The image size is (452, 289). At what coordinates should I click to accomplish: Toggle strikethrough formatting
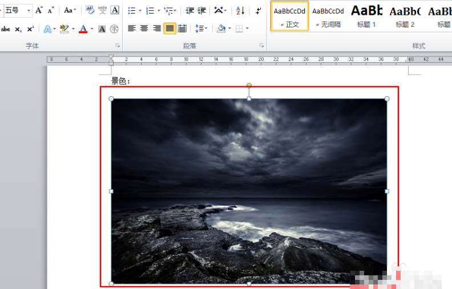6,29
